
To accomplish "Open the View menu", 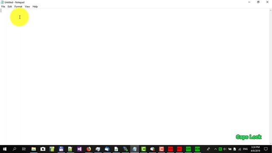I will tap(27, 7).
